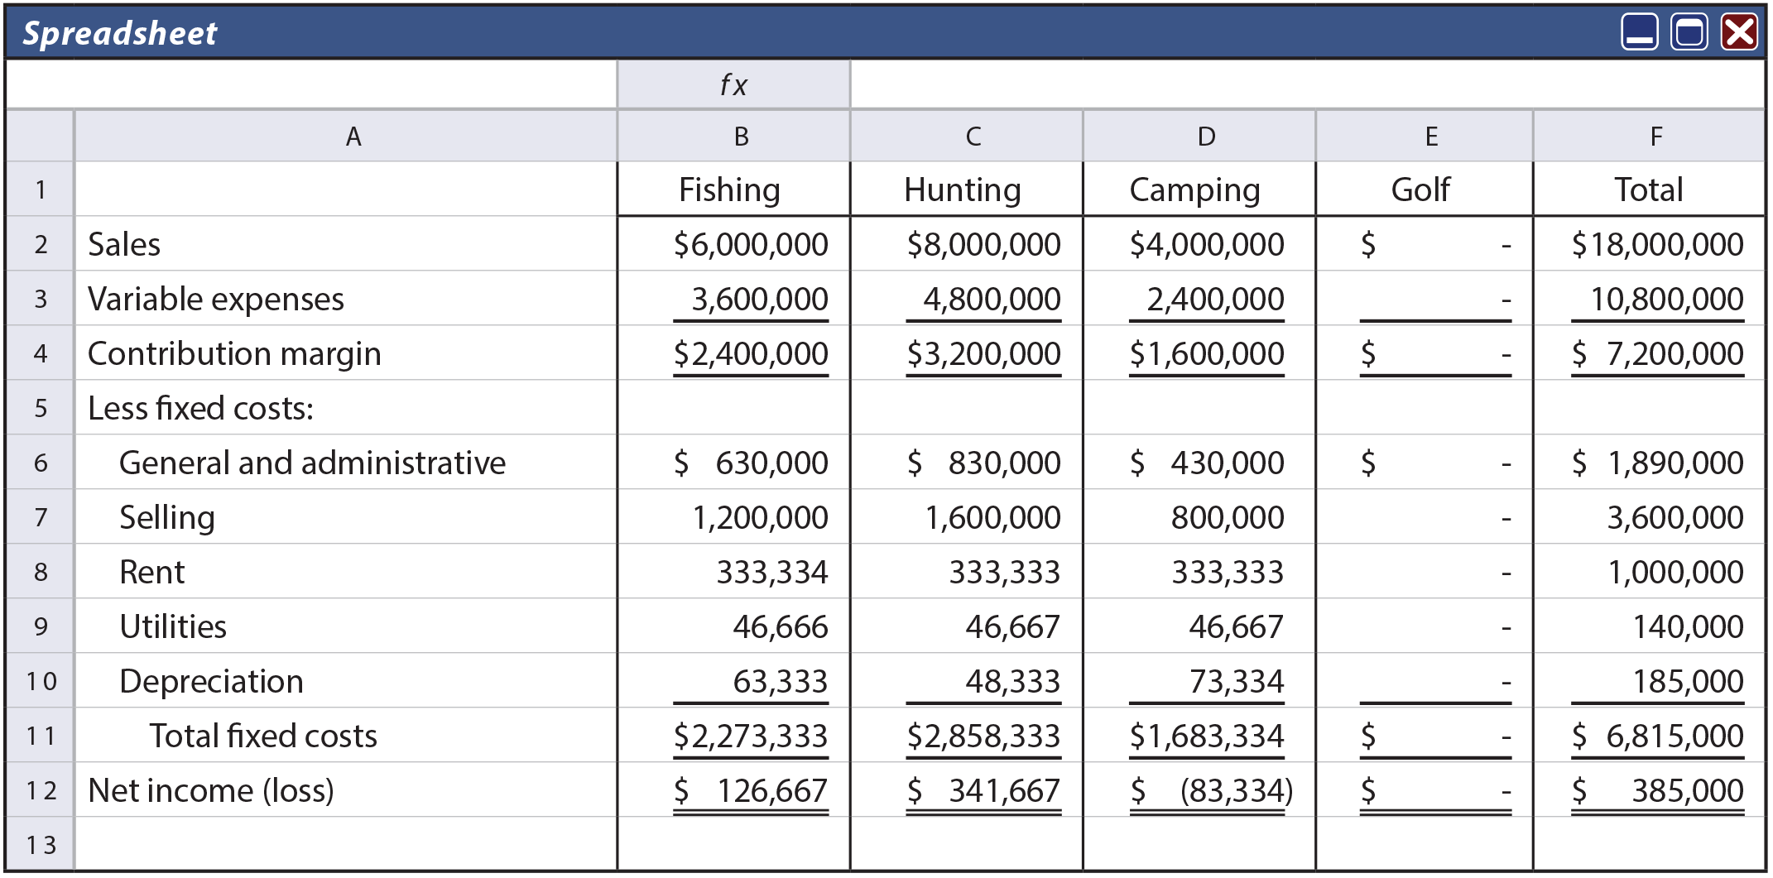Select column C header
1773x878 pixels.
coord(967,137)
